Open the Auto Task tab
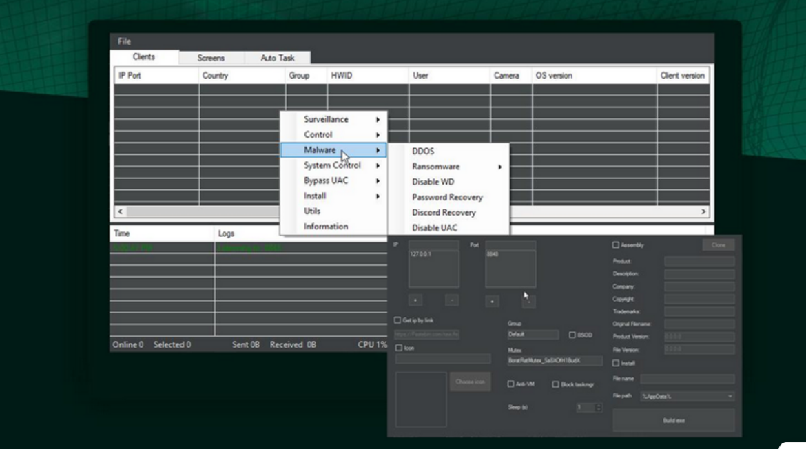 coord(277,58)
